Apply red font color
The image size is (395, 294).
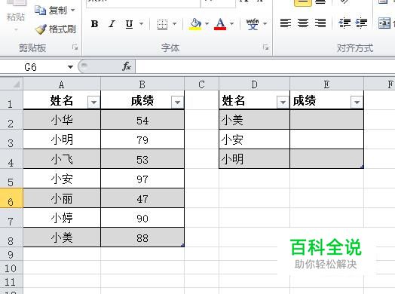click(220, 24)
